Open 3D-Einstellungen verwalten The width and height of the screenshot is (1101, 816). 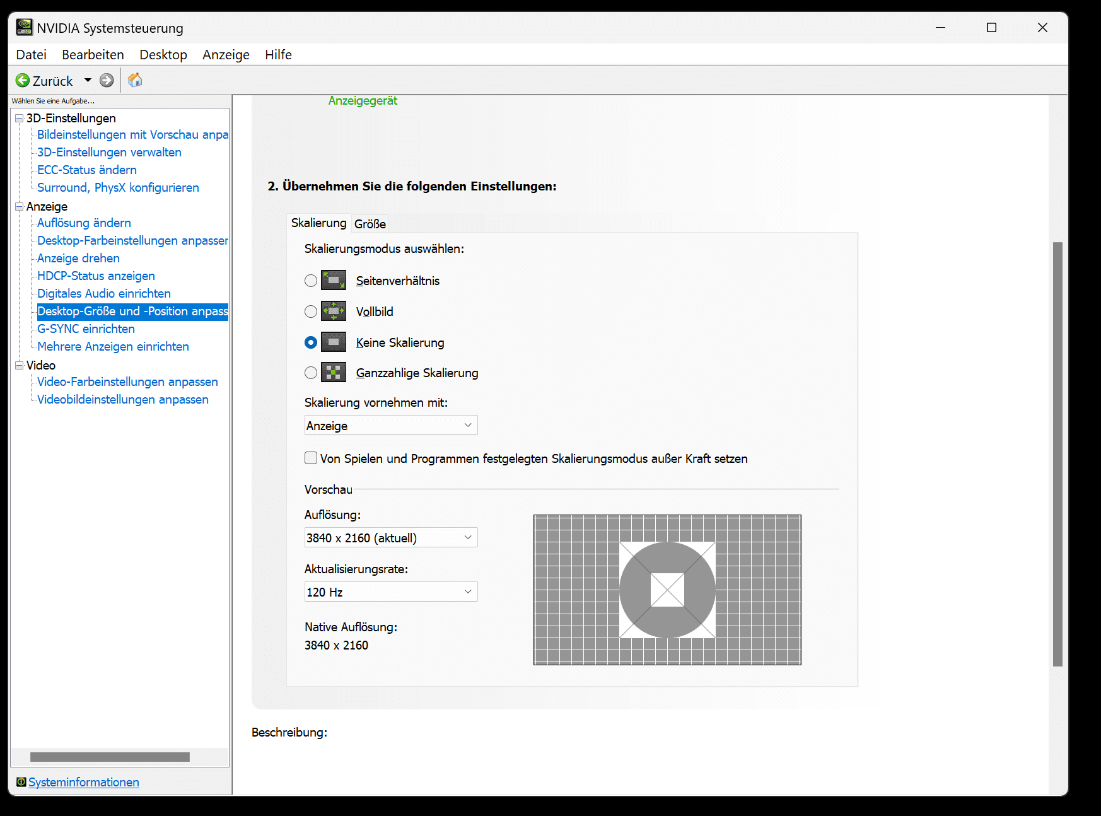coord(109,152)
